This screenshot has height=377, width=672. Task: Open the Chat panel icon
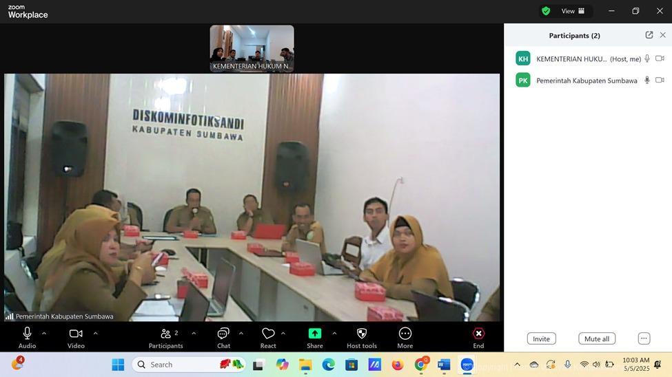[x=223, y=334]
